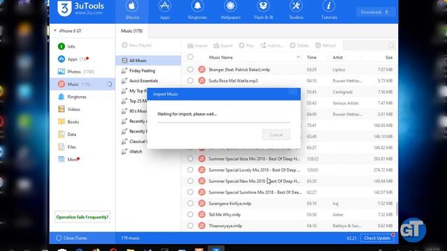The height and width of the screenshot is (251, 447).
Task: Click the Delete toolbar button
Action: (x=300, y=45)
